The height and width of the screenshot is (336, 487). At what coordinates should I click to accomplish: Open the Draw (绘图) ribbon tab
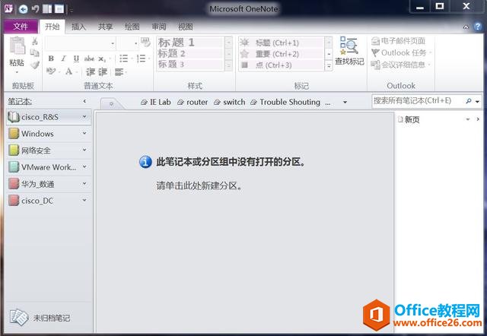click(132, 27)
